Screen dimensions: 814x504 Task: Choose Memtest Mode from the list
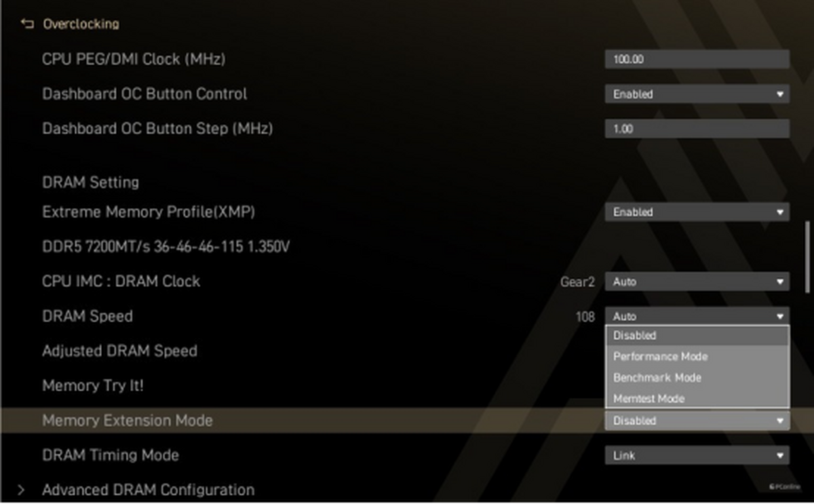pyautogui.click(x=697, y=398)
